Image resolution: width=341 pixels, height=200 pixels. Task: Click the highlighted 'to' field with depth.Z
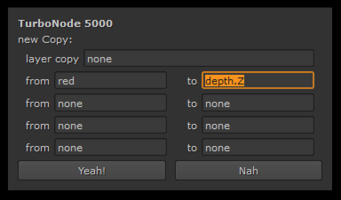258,81
